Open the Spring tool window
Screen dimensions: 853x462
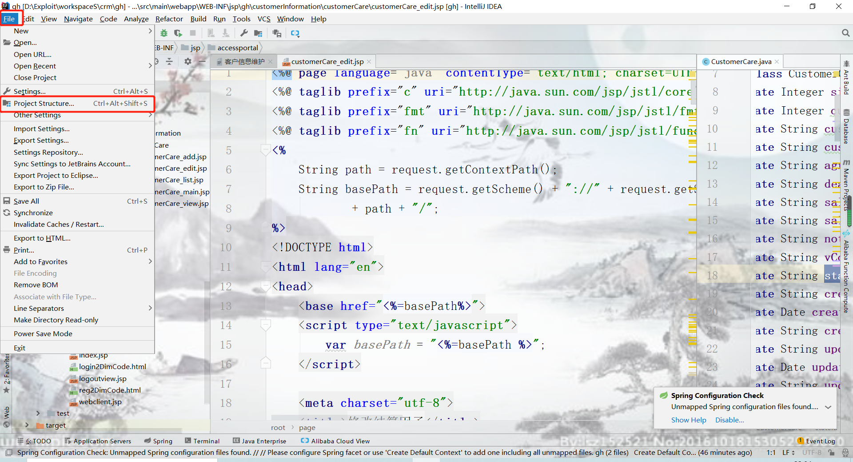click(158, 441)
